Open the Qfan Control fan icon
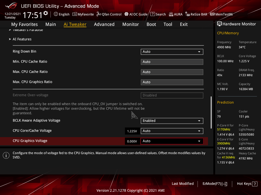261x195 pixels. click(x=99, y=14)
